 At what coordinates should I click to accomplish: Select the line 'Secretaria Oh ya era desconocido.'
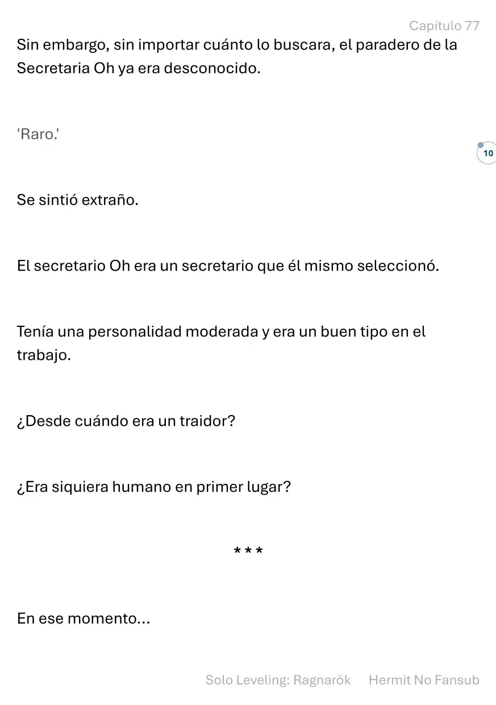click(x=139, y=69)
